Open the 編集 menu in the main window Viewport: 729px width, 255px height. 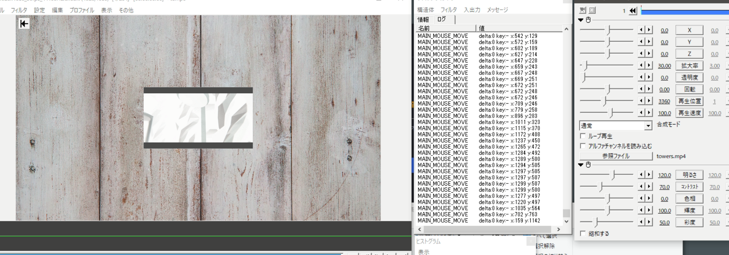point(57,10)
